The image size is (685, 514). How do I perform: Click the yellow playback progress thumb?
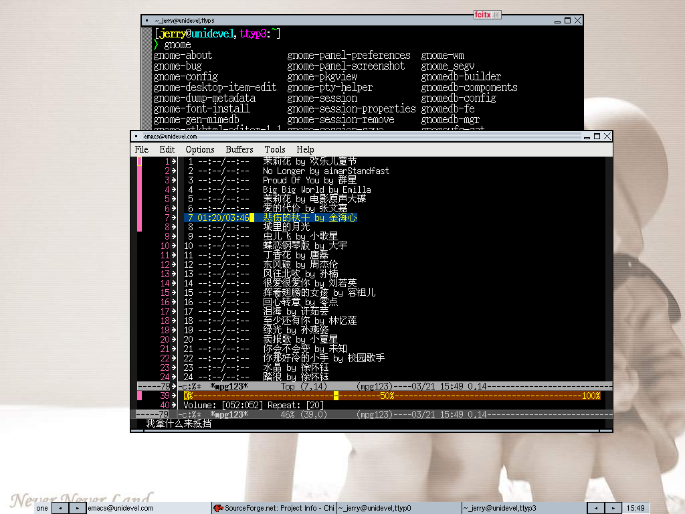click(336, 396)
